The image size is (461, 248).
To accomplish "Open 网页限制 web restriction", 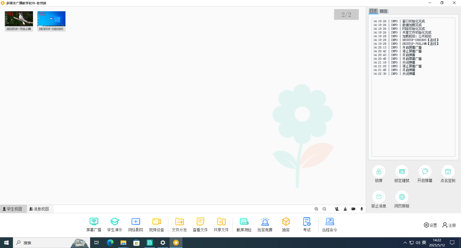I will click(x=402, y=200).
